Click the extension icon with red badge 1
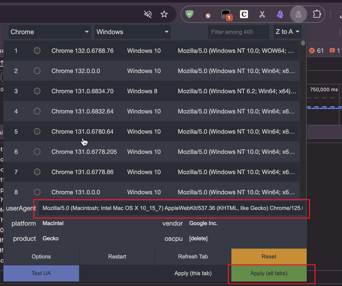Screen dimensions: 342x286 pyautogui.click(x=226, y=15)
